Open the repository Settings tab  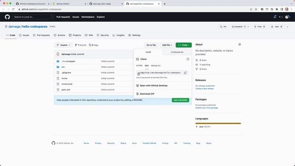click(x=135, y=35)
